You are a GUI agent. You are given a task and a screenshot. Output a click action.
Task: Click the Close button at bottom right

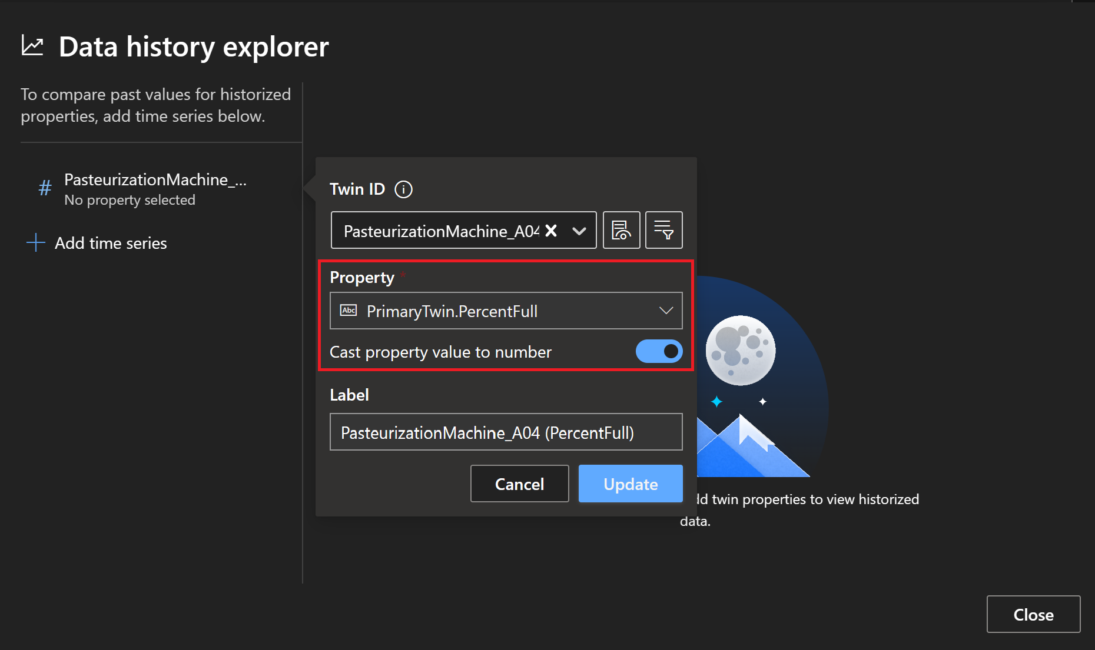click(x=1033, y=614)
